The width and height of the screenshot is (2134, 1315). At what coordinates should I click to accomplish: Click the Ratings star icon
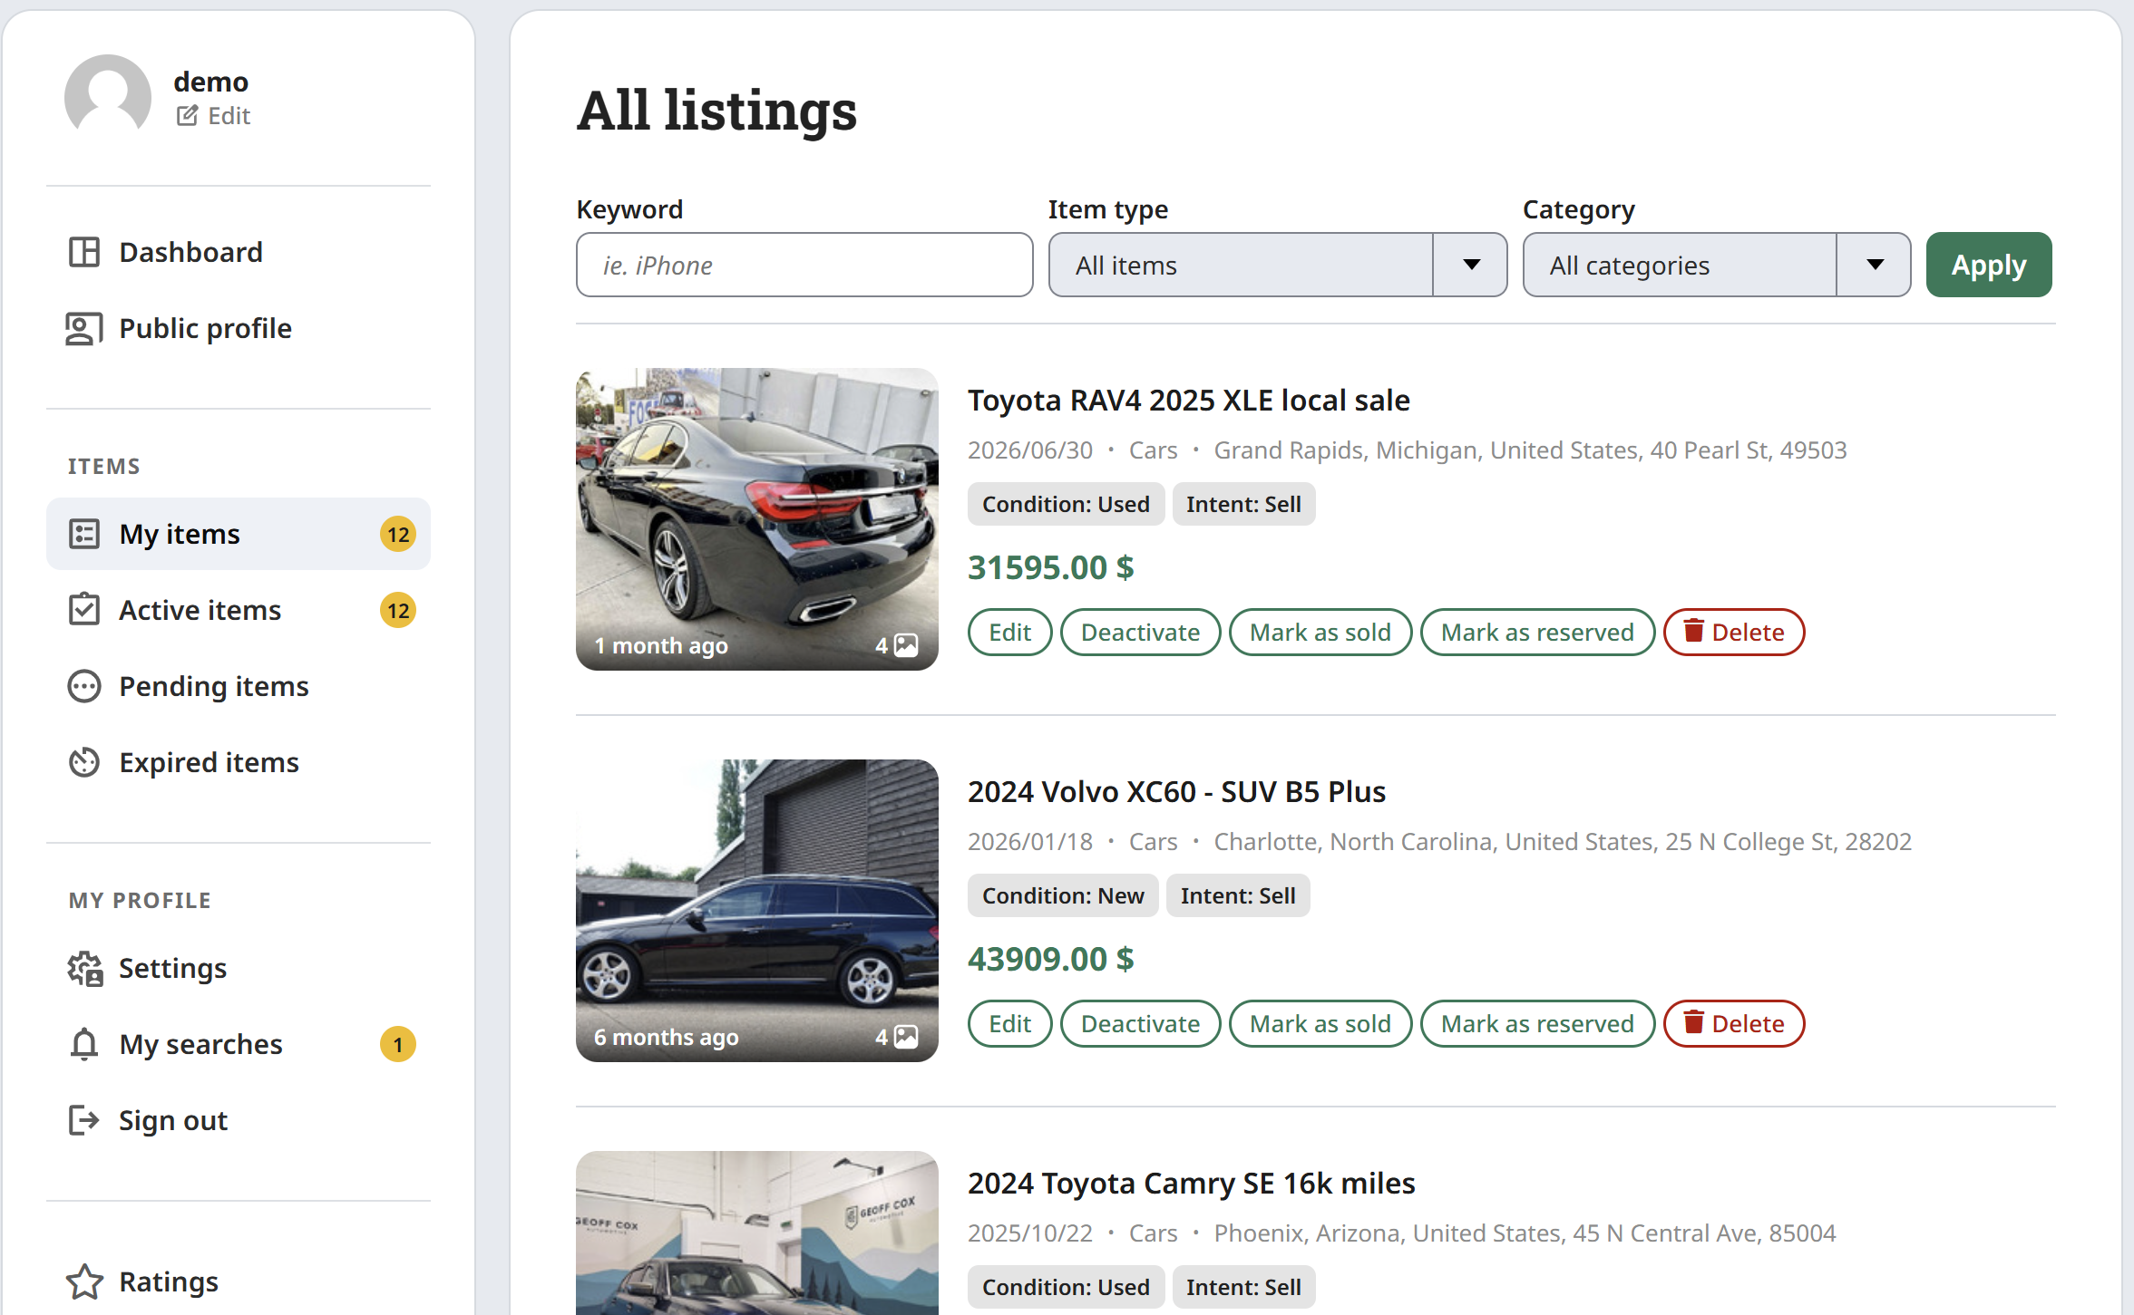(x=84, y=1281)
